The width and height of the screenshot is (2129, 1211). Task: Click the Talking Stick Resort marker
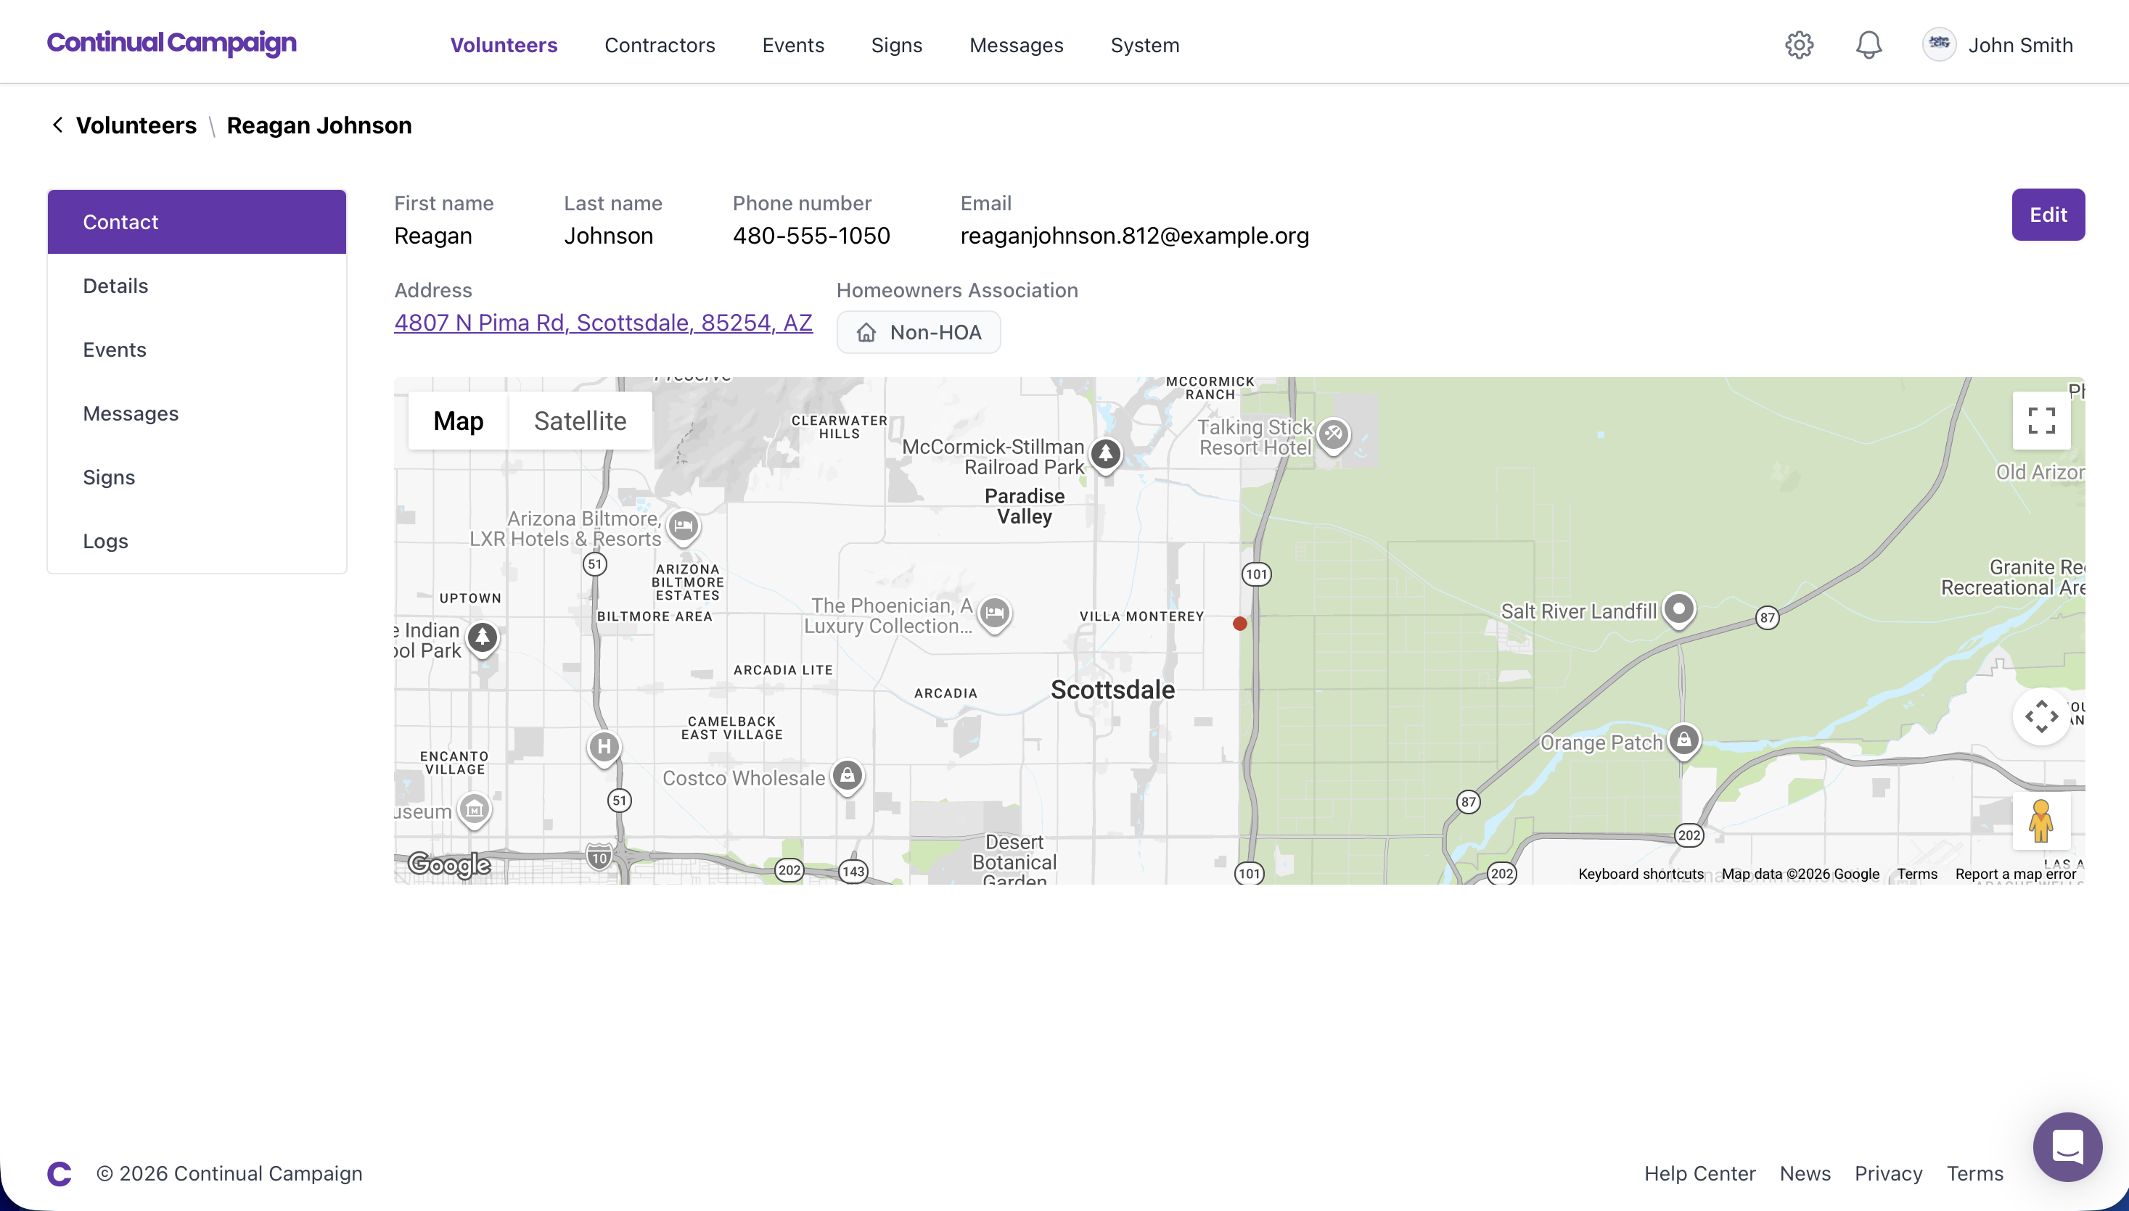coord(1333,434)
